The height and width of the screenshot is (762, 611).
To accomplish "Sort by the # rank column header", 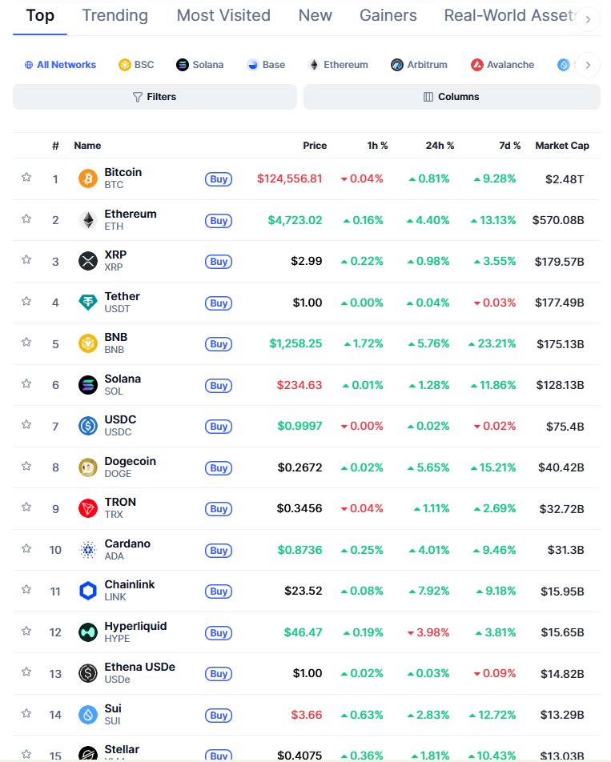I will pyautogui.click(x=55, y=146).
